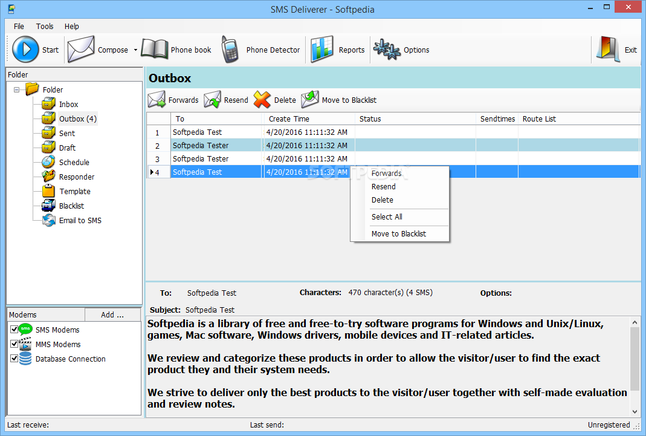Uncheck the SMS Modems checkbox
Screen dimensions: 646x436
click(15, 329)
